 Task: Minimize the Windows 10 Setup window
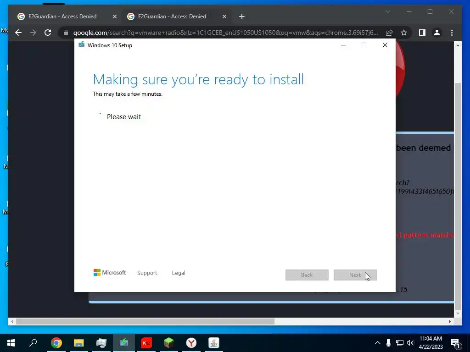tap(343, 45)
